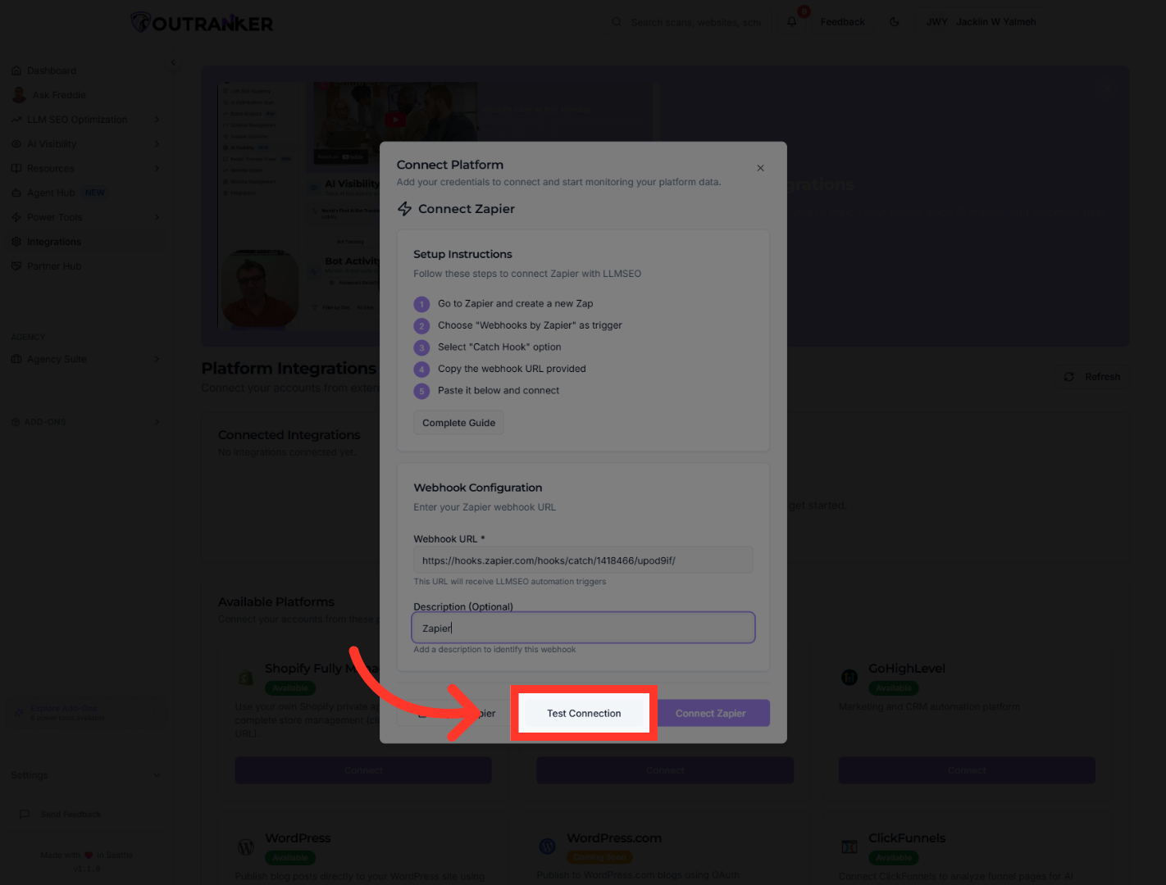Expand the AI Visibility submenu
1166x885 pixels.
(x=157, y=144)
